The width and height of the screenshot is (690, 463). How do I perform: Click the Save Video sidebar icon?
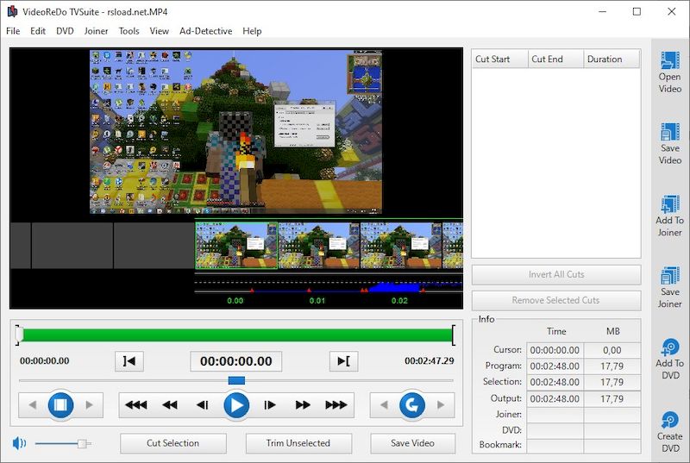pyautogui.click(x=670, y=143)
